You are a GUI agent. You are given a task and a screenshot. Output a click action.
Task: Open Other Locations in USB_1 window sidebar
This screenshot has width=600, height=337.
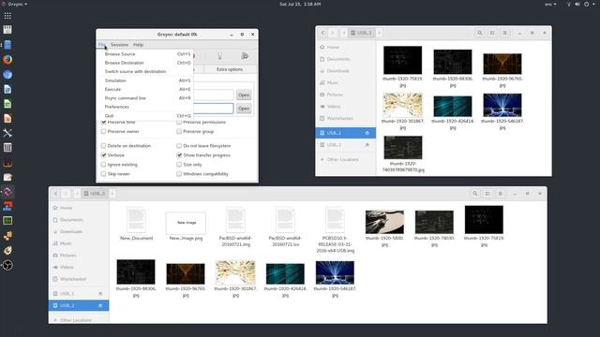346,159
